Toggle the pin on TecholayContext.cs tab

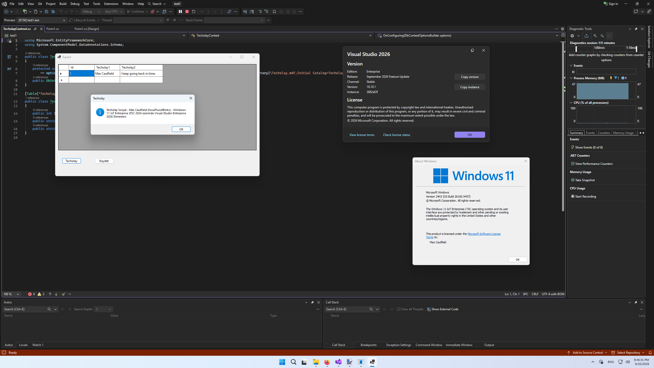coord(35,29)
